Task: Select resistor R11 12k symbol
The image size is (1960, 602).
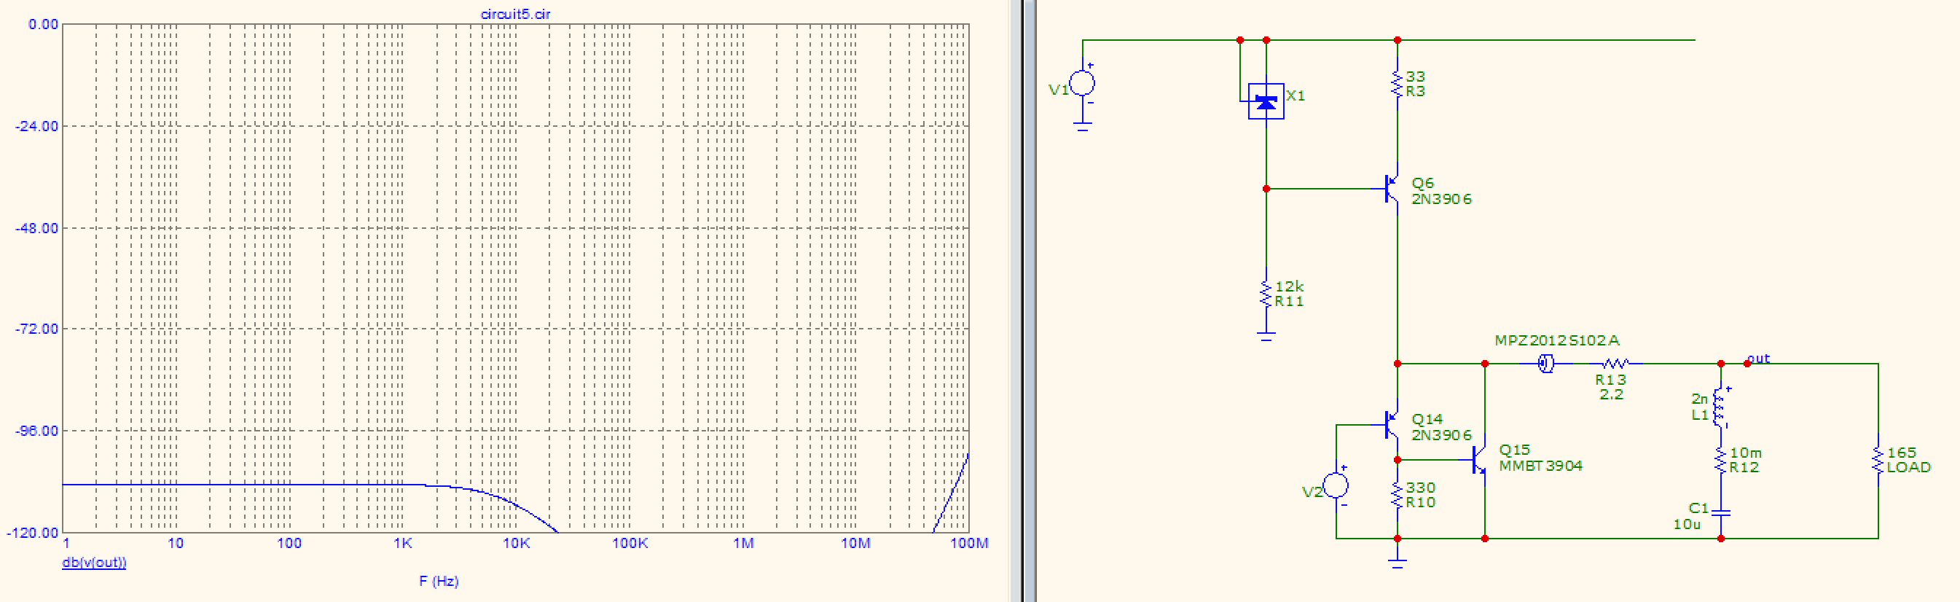Action: (x=1266, y=294)
